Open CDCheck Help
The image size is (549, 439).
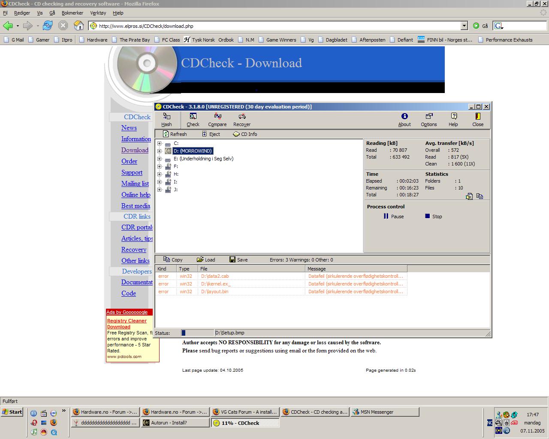[x=453, y=120]
